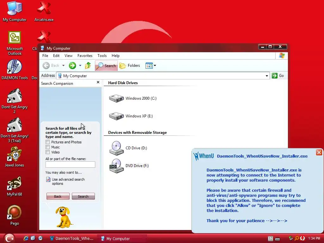This screenshot has height=243, width=324.
Task: Launch the Pego desktop shortcut
Action: coord(15,215)
